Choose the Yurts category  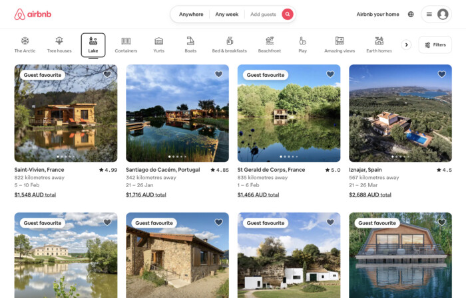(158, 44)
